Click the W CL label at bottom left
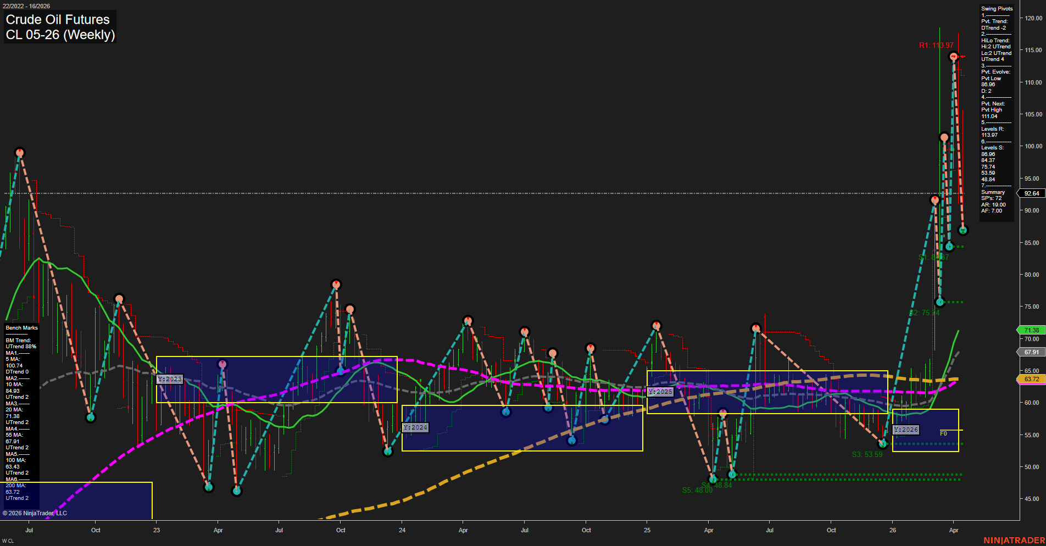Image resolution: width=1046 pixels, height=546 pixels. [x=8, y=540]
